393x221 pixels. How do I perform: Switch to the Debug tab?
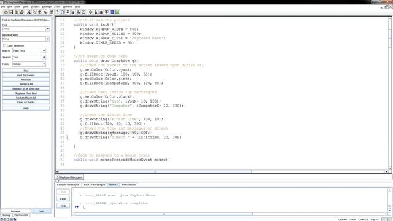pos(6,215)
